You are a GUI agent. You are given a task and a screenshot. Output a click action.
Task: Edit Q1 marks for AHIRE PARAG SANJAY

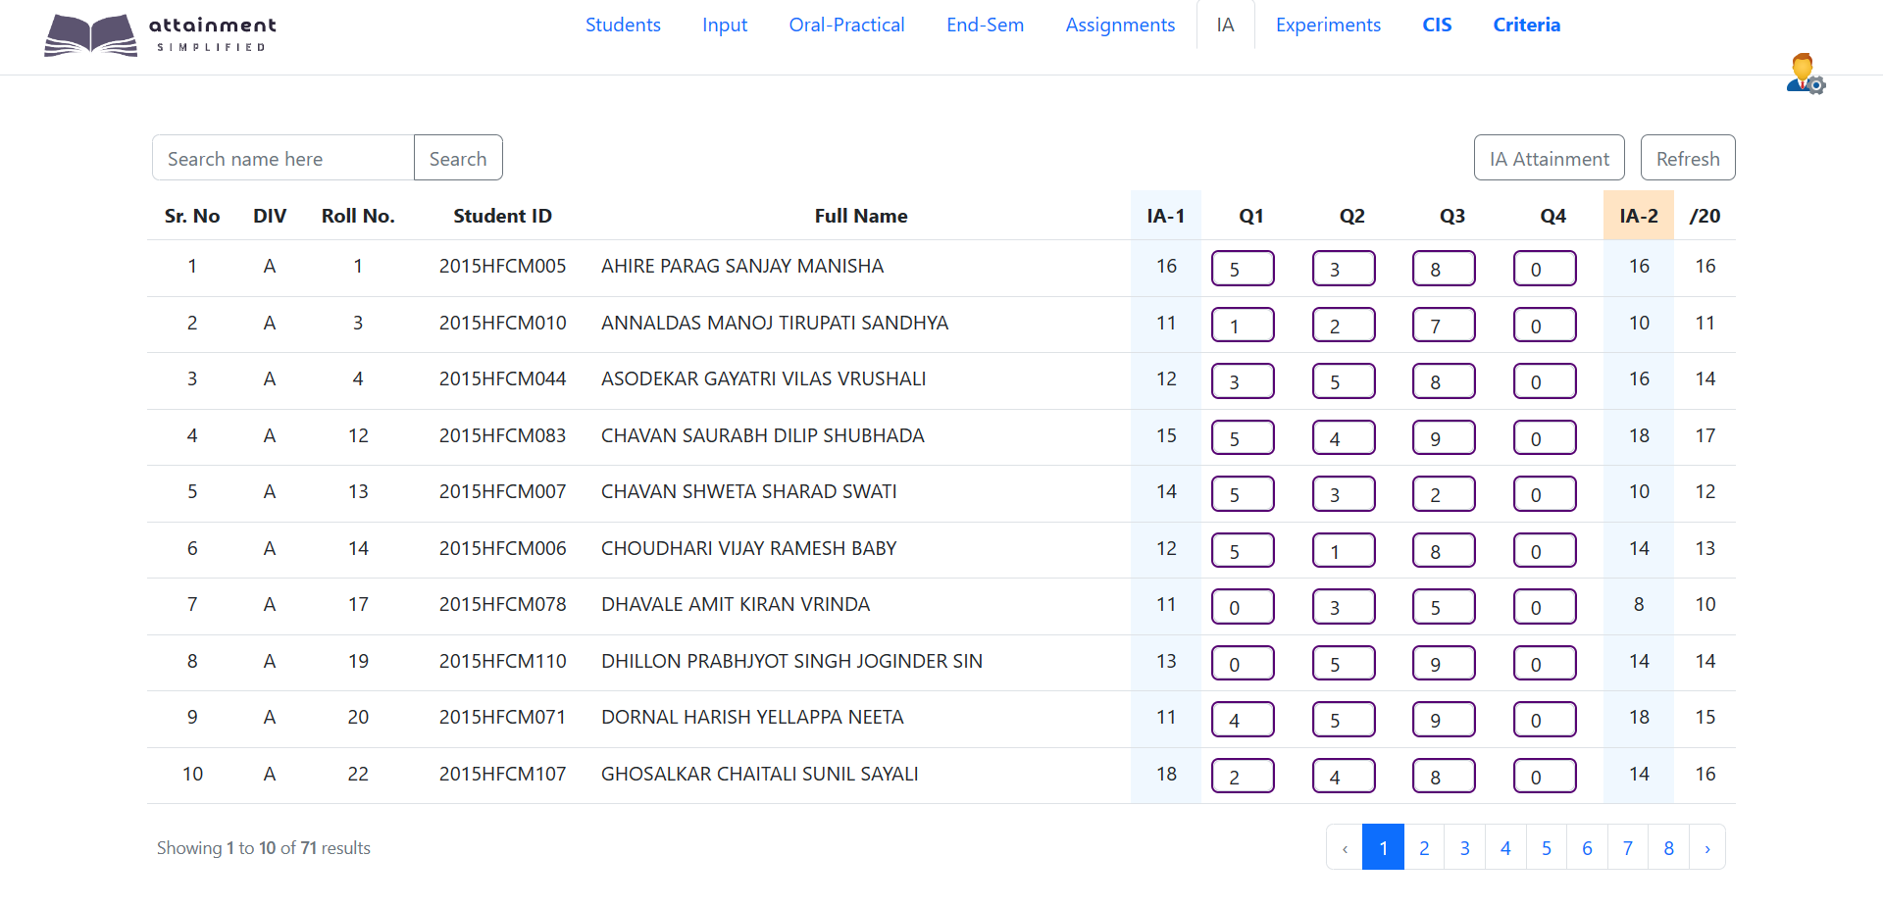point(1243,268)
